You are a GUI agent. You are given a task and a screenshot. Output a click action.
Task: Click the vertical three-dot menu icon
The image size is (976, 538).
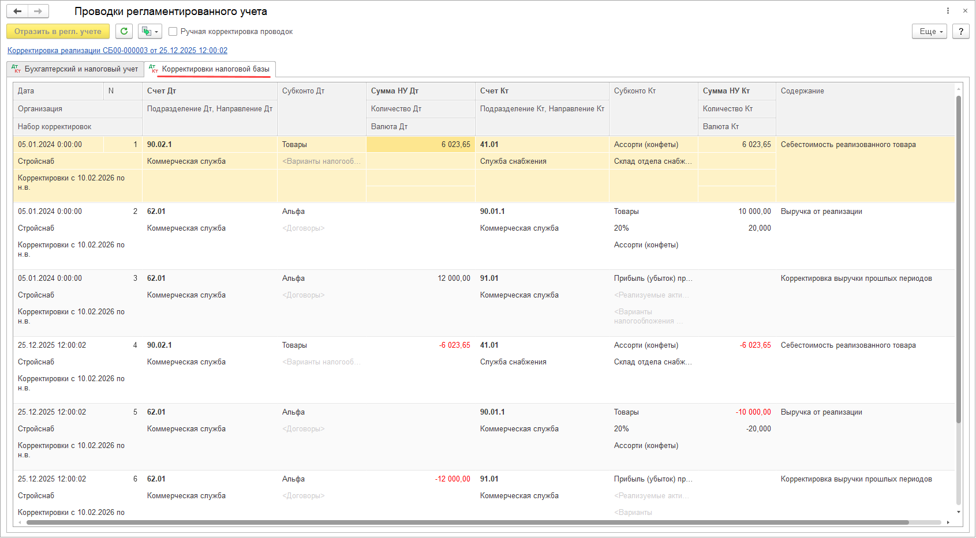948,11
